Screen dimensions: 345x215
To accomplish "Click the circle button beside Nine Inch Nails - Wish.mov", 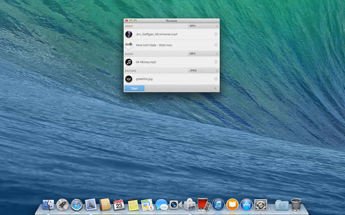I will (215, 45).
